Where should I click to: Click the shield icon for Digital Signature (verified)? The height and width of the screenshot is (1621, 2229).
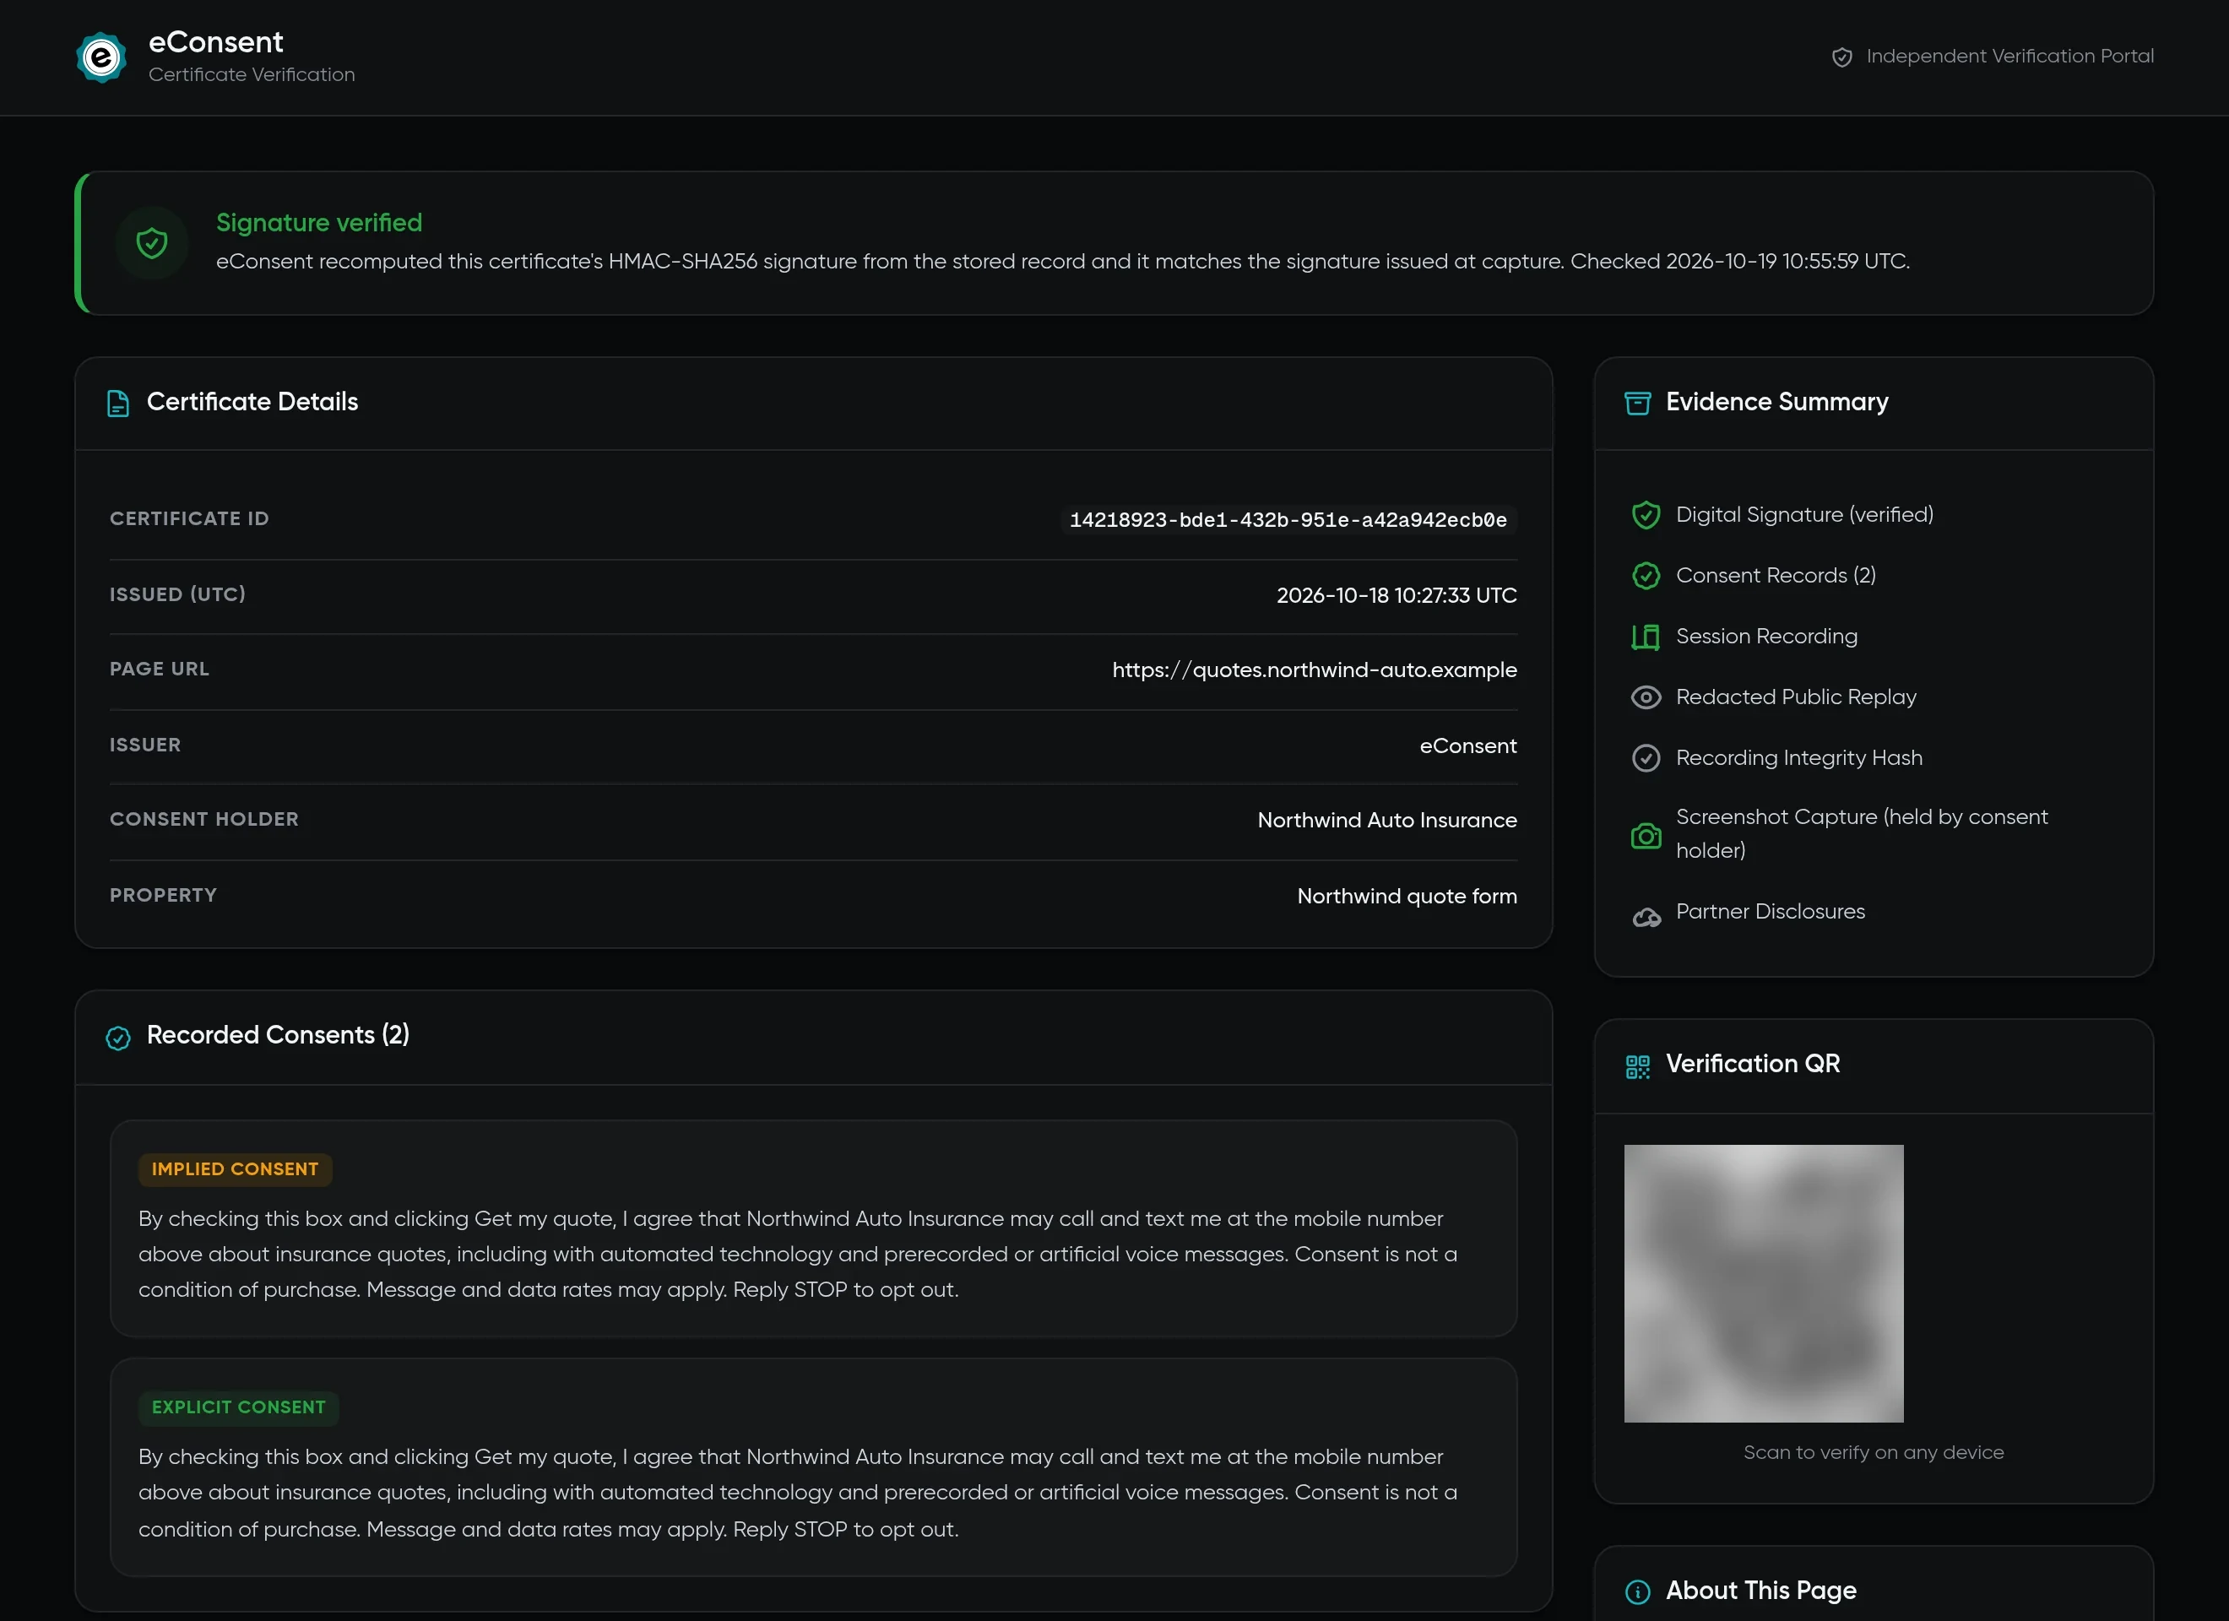(1646, 515)
